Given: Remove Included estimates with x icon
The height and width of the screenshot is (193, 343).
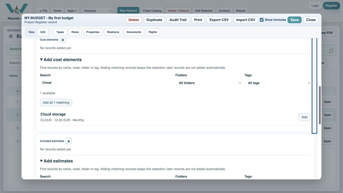Looking at the screenshot, I should [x=69, y=141].
